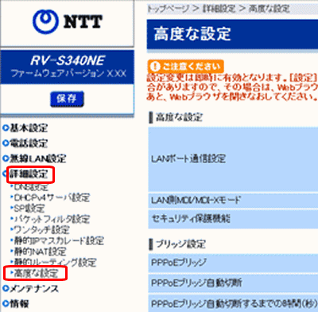Expand the 情報 arrow icon
The image size is (318, 312).
coord(6,304)
